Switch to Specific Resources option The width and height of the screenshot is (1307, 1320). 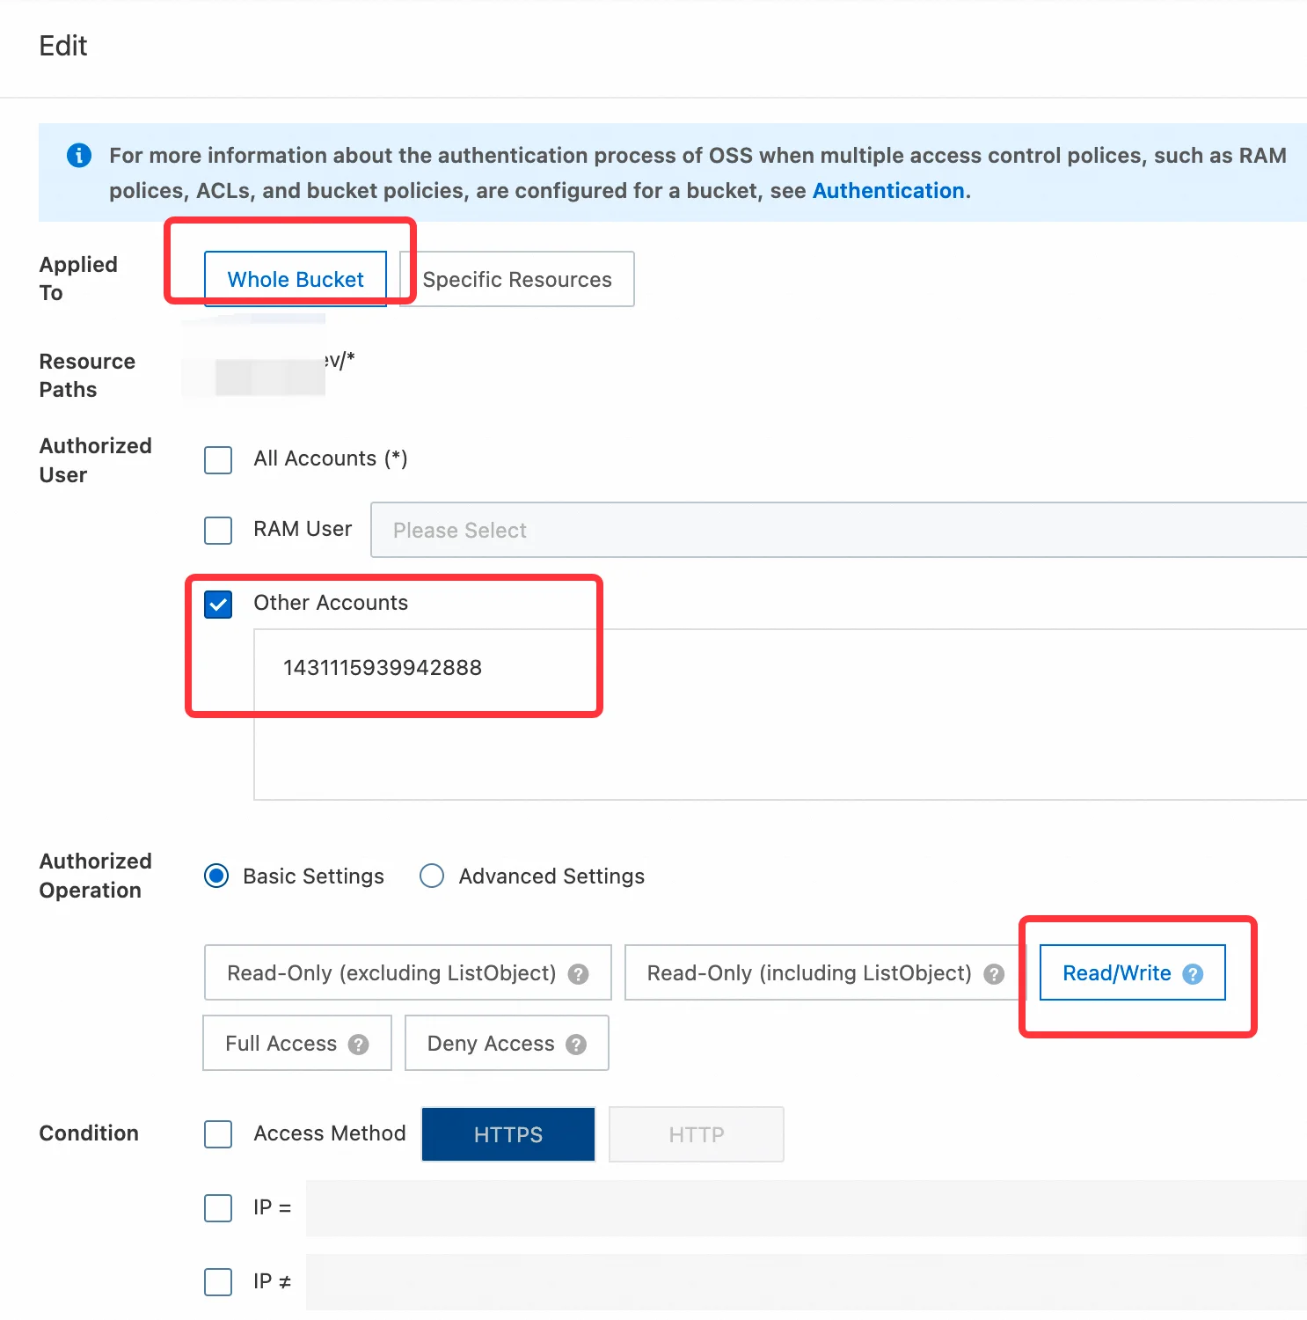(x=517, y=279)
